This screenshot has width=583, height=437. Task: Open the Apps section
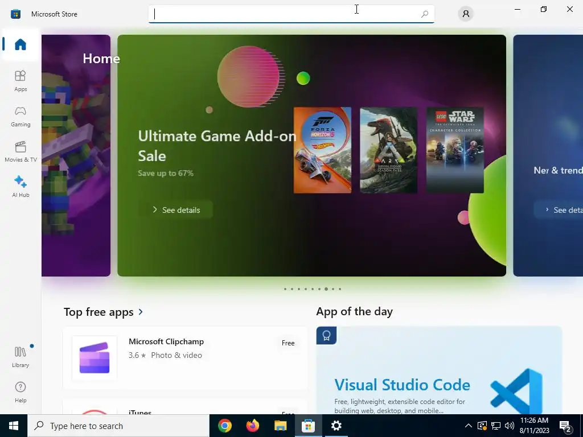(x=20, y=81)
